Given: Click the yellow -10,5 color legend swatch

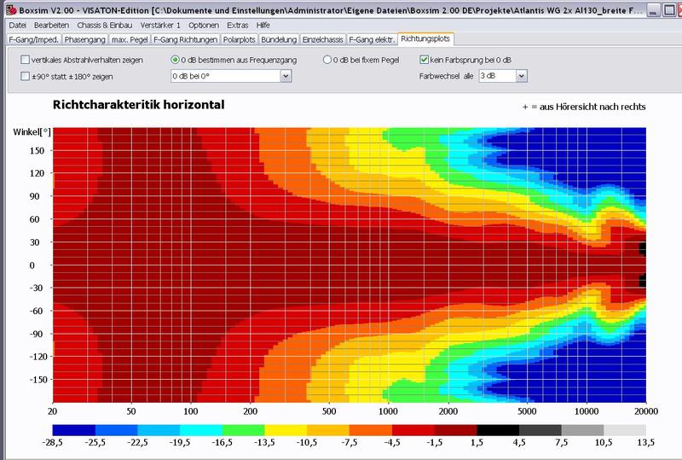Looking at the screenshot, I should 286,432.
